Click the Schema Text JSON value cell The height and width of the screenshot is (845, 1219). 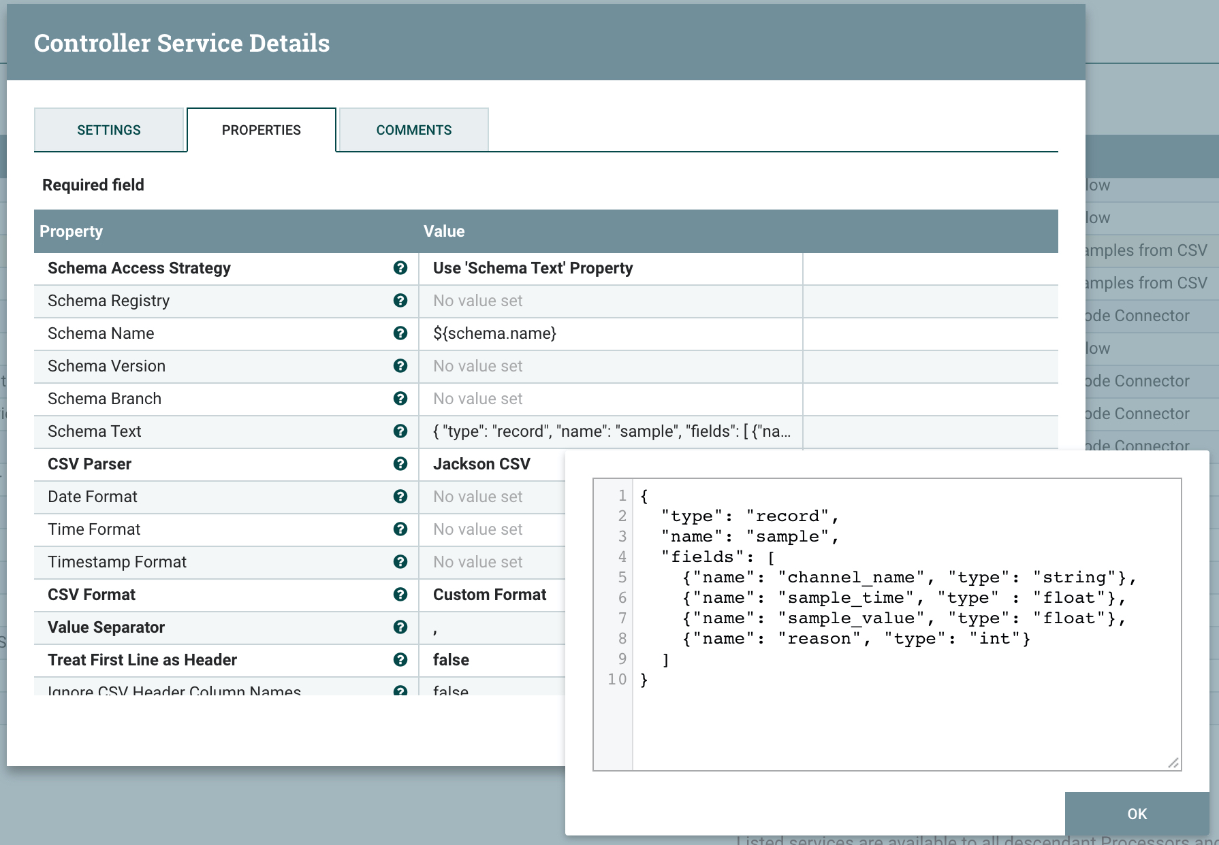611,431
